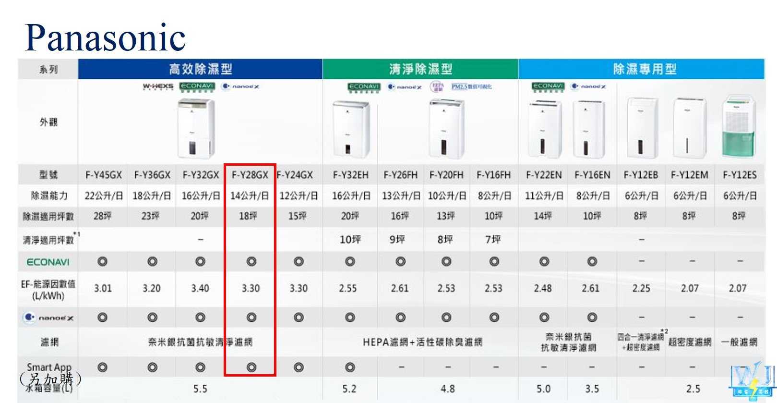Click the 除濕能力 row label

click(x=49, y=196)
